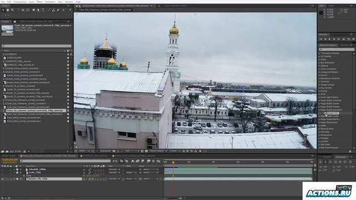The height and width of the screenshot is (200, 356).
Task: Select the Rectangle shape tool
Action: point(33,10)
